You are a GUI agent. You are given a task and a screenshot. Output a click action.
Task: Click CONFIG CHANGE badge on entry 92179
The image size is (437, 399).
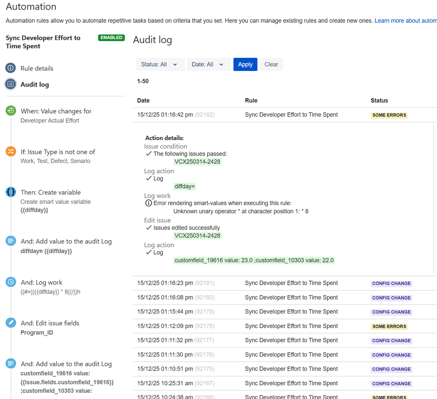(392, 312)
